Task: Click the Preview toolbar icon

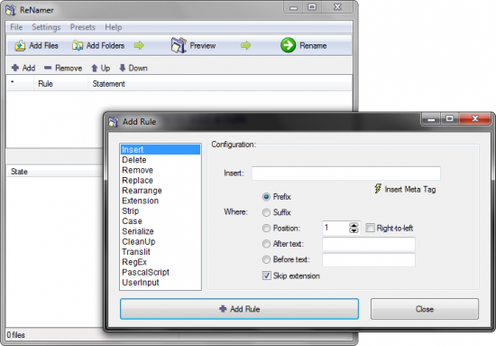Action: pyautogui.click(x=179, y=45)
